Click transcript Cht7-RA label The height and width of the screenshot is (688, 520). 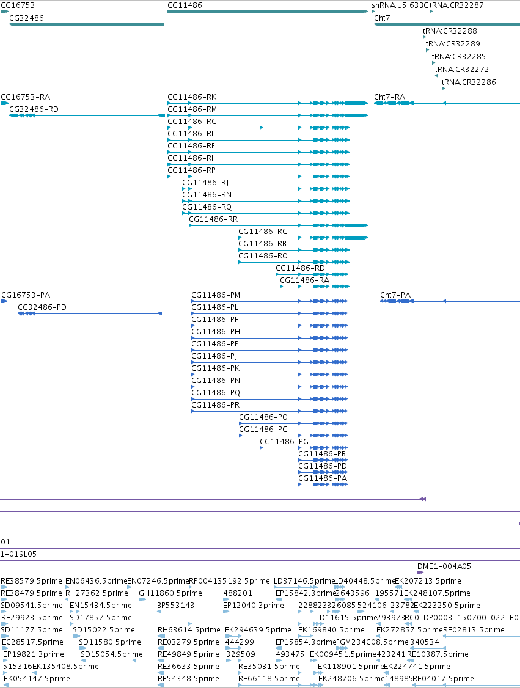[390, 97]
